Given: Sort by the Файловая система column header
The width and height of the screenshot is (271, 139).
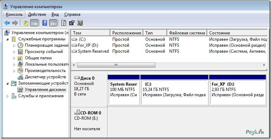Looking at the screenshot, I should (x=187, y=33).
